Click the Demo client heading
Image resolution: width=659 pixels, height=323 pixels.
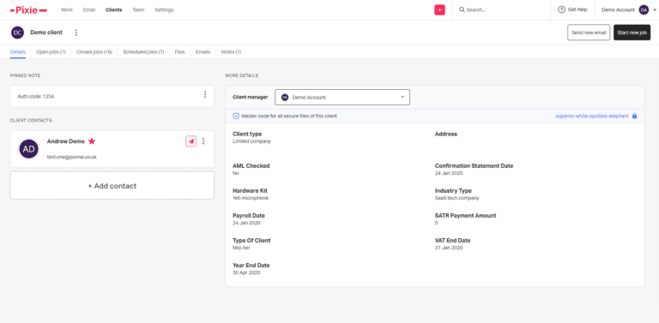46,33
